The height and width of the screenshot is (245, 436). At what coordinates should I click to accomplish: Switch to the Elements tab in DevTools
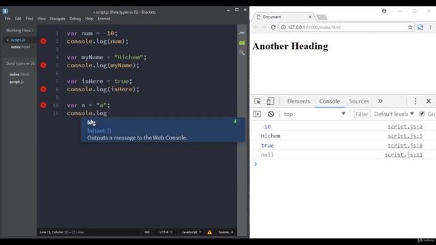[x=298, y=101]
